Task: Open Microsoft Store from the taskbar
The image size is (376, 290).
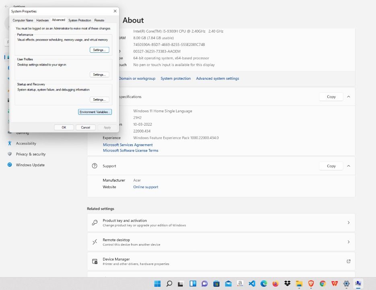Action: [216, 284]
